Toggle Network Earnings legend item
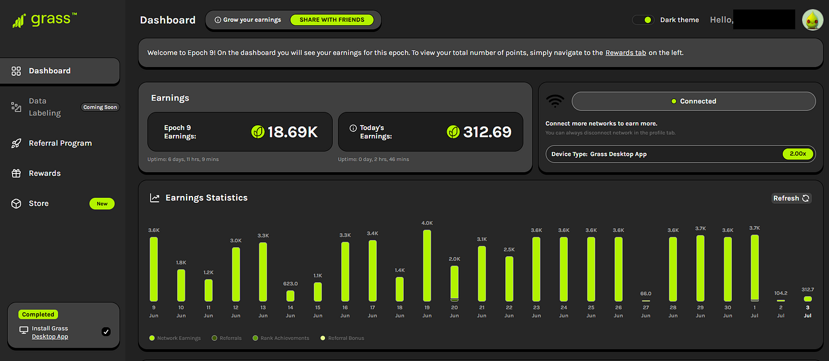This screenshot has height=361, width=829. (175, 339)
